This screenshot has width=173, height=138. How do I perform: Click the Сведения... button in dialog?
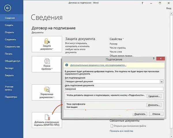tap(154, 96)
